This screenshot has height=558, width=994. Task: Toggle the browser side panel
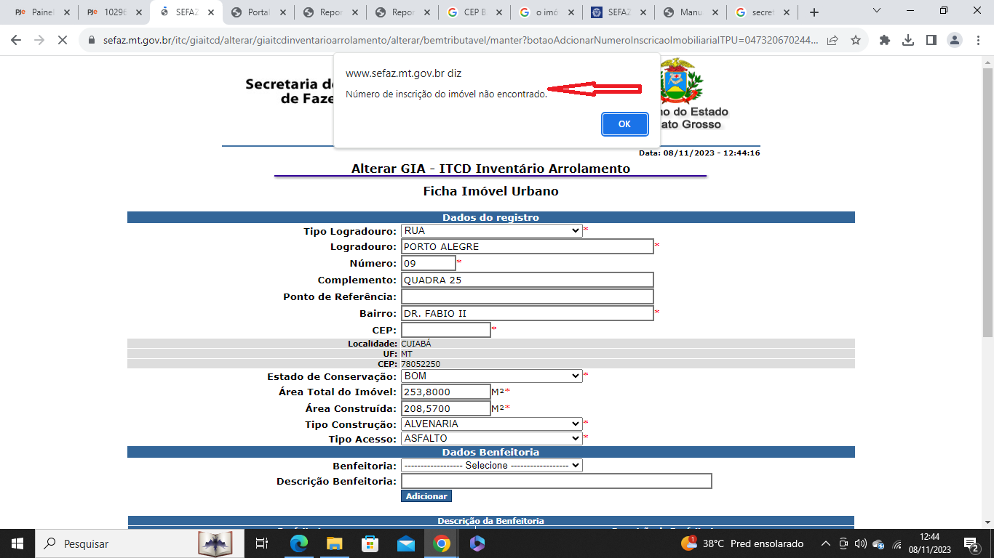[x=931, y=41]
